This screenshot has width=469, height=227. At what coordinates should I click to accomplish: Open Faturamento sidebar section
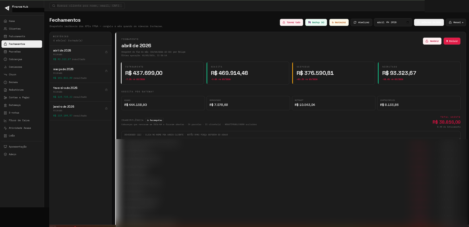[22, 36]
